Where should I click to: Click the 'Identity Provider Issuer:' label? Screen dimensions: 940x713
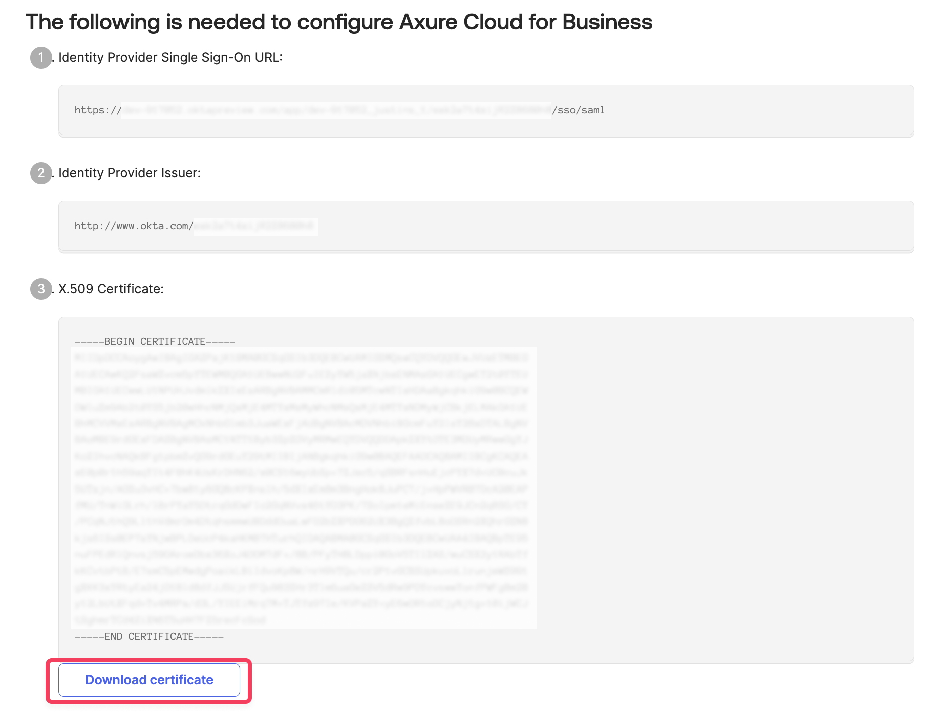click(x=130, y=173)
